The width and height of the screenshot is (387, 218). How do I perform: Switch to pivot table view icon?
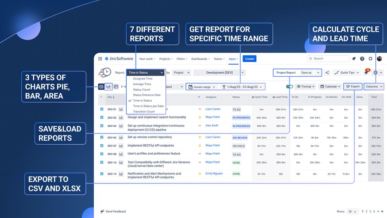pos(116,87)
